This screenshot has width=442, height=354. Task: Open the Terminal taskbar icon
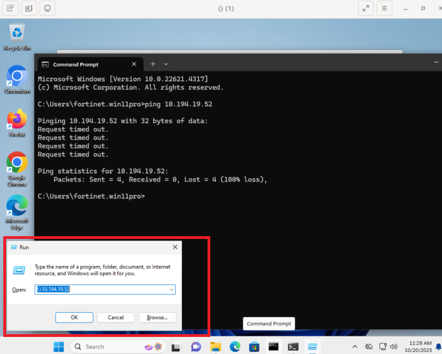coord(293,347)
